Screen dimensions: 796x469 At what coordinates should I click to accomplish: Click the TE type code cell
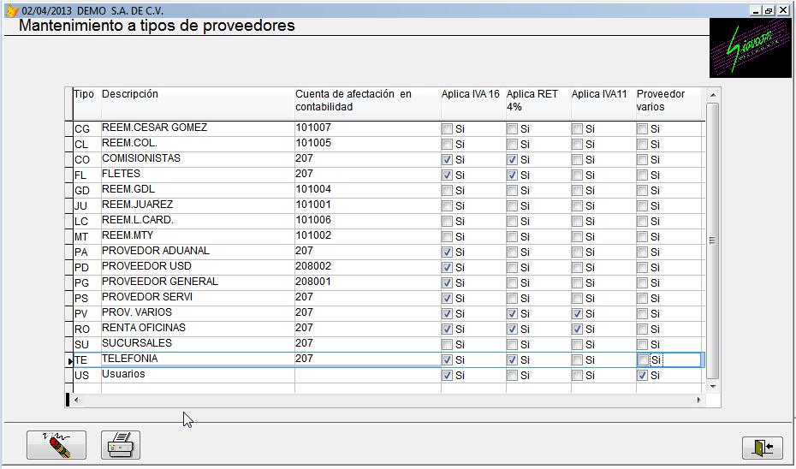(86, 359)
